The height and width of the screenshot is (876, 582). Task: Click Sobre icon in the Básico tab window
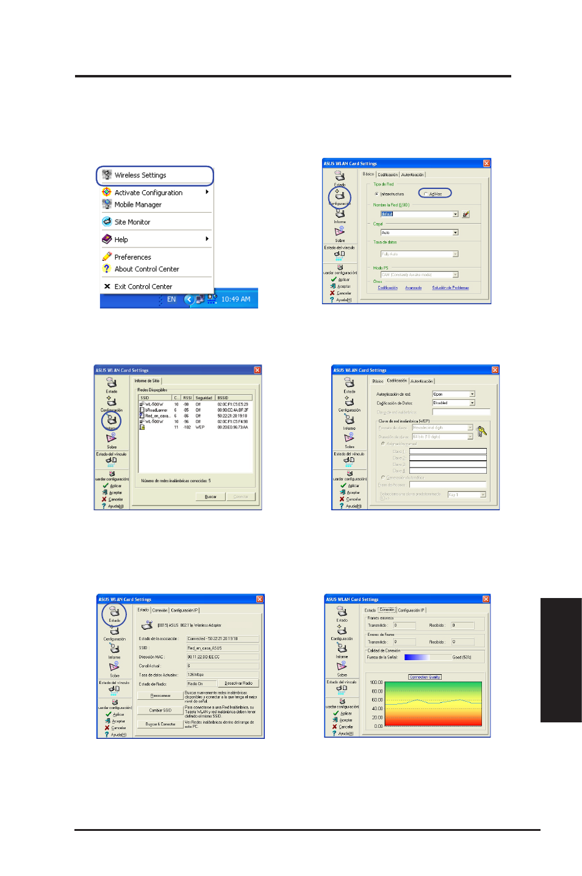340,234
